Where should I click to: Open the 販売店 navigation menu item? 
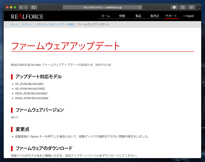[x=155, y=16]
